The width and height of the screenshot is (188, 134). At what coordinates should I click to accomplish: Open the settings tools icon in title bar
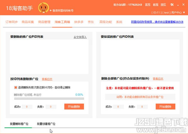[x=172, y=5]
